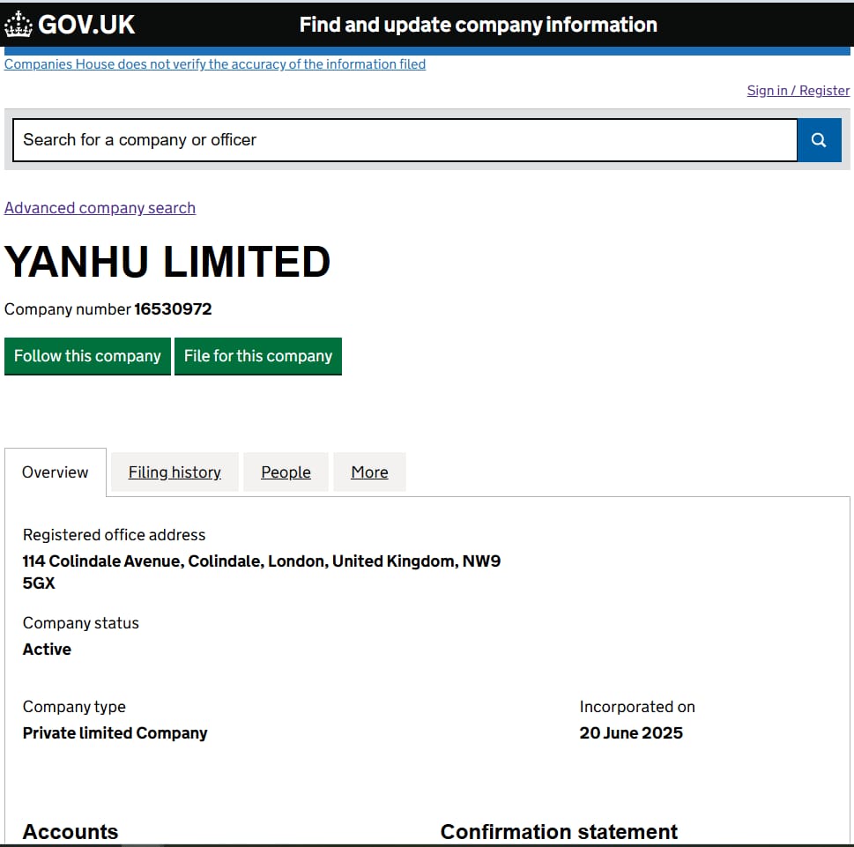The image size is (854, 847).
Task: Click the GOV.UK crown logo icon
Action: click(18, 25)
